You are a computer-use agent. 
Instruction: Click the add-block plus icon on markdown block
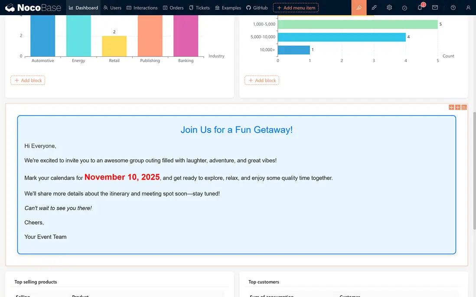click(458, 107)
